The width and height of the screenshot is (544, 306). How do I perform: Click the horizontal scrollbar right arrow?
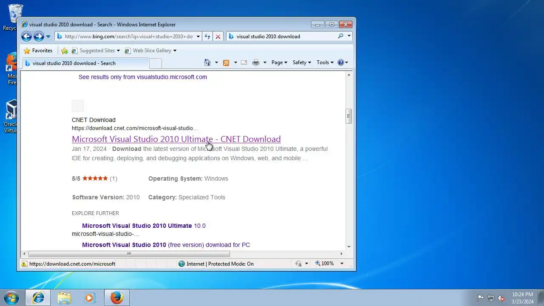pos(341,254)
